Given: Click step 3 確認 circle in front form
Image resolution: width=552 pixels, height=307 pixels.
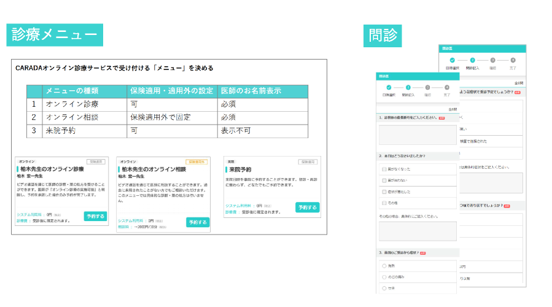Looking at the screenshot, I should pos(428,88).
